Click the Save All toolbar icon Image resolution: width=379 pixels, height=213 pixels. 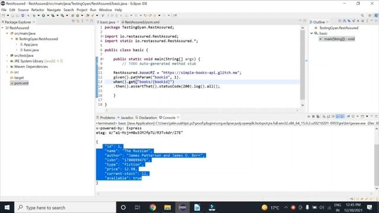pyautogui.click(x=17, y=15)
